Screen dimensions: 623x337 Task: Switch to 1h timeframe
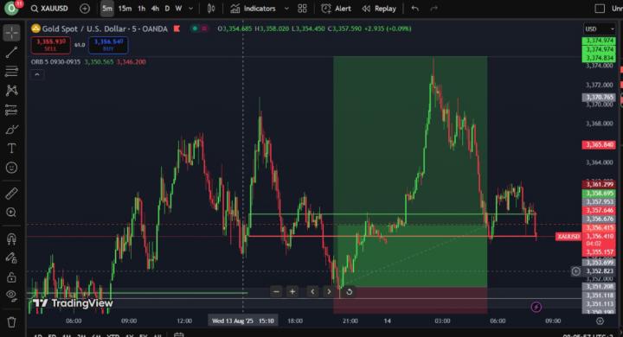click(x=141, y=9)
